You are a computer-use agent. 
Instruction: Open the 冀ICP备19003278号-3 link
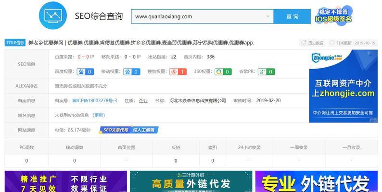pyautogui.click(x=95, y=101)
